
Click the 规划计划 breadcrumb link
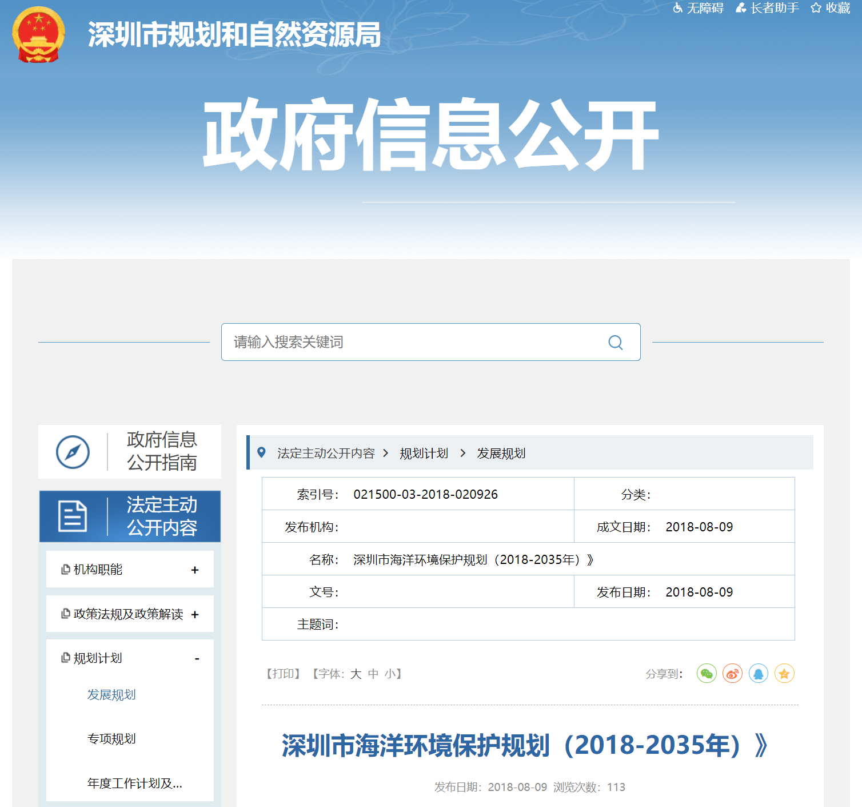(424, 454)
